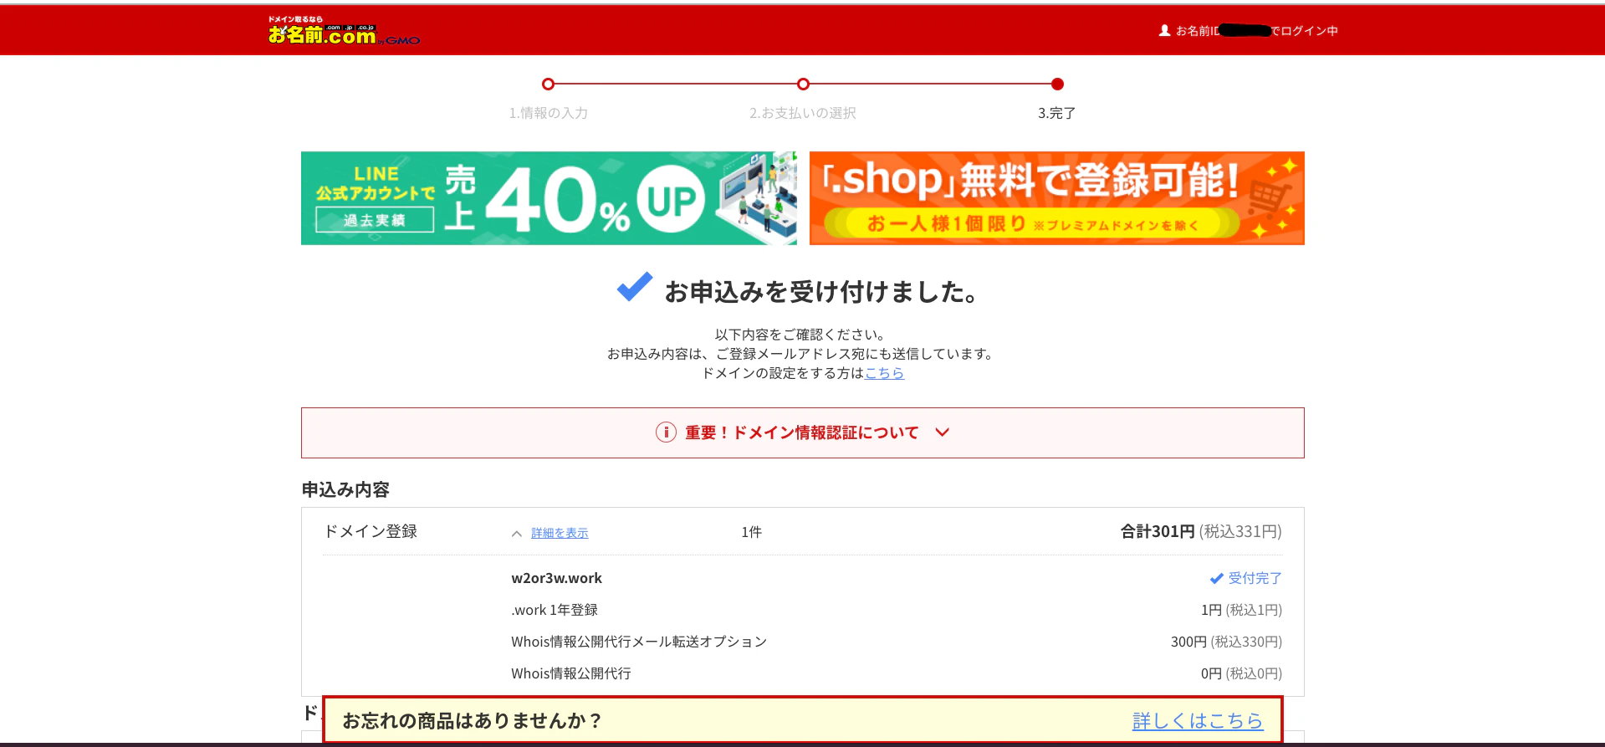
Task: Collapse details with the caret beside 詳細を表示
Action: [517, 533]
